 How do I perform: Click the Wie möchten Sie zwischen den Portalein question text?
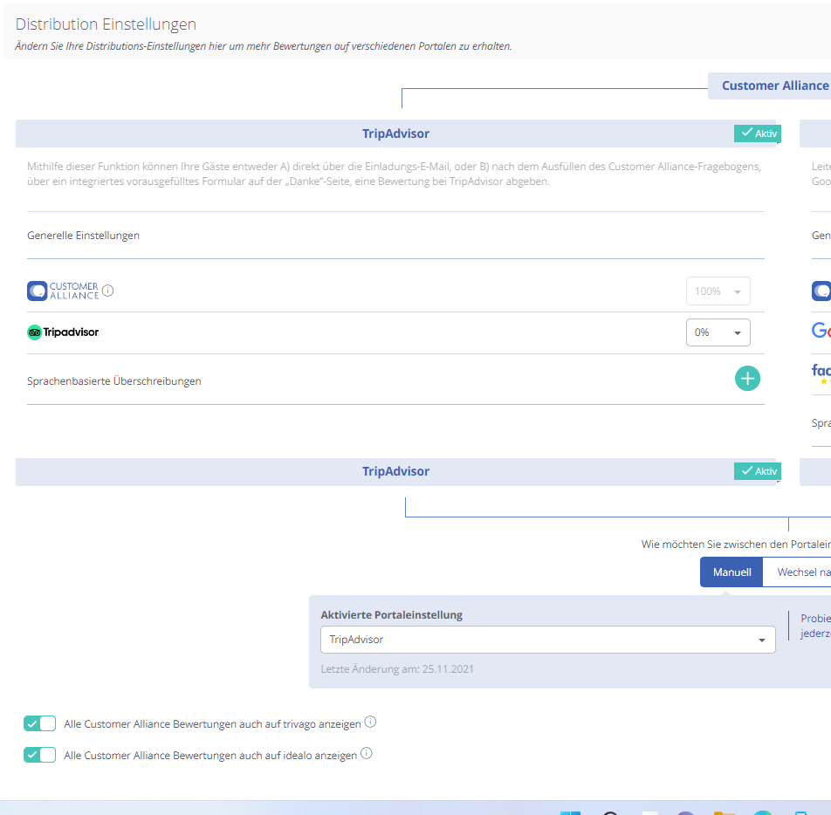coord(736,544)
